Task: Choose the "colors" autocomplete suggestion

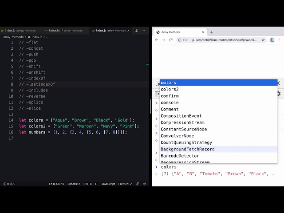Action: pyautogui.click(x=219, y=83)
